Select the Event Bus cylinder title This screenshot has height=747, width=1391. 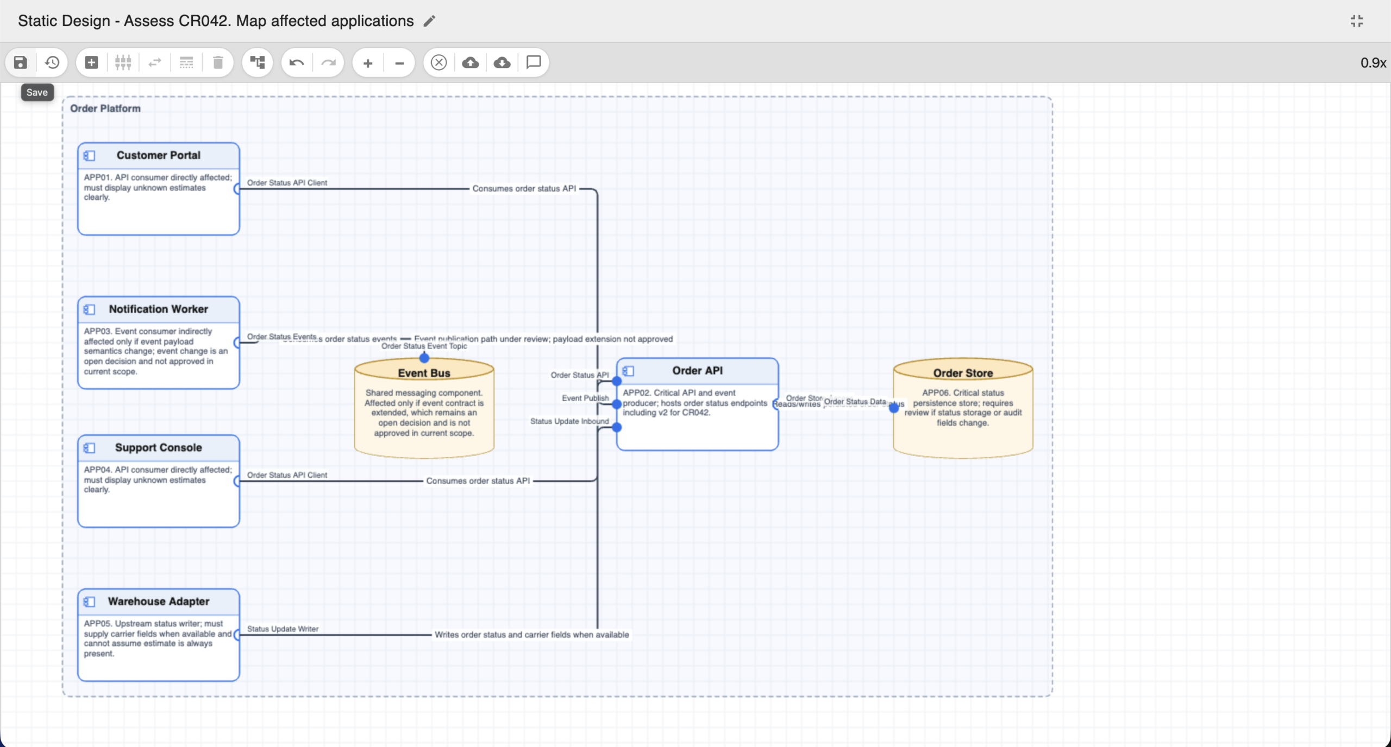click(424, 373)
